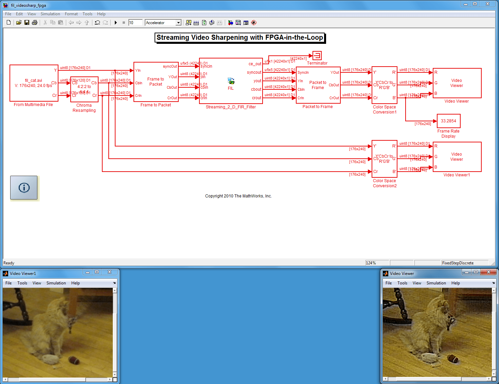
Task: Click the Paste clipboard toolbar icon
Action: coord(60,23)
